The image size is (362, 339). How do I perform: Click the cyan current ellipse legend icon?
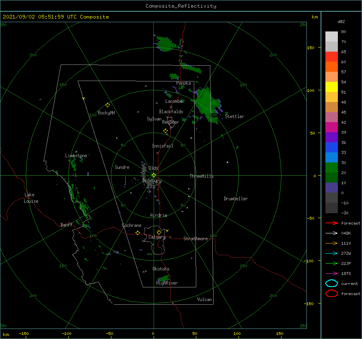331,283
